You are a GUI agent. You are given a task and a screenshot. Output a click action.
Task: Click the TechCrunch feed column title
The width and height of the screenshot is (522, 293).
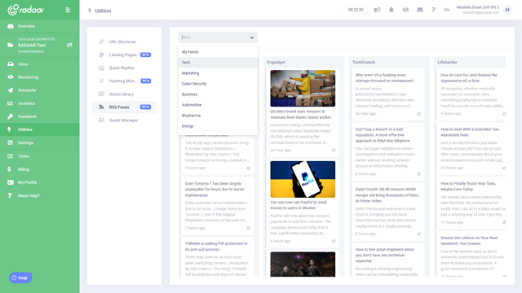(364, 62)
